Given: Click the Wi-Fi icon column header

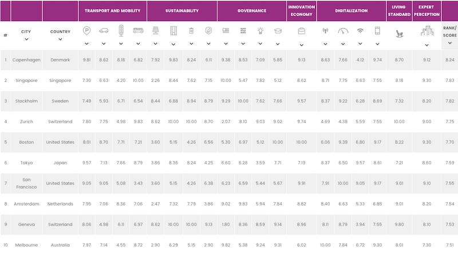Looking at the screenshot, I should click(x=360, y=32).
